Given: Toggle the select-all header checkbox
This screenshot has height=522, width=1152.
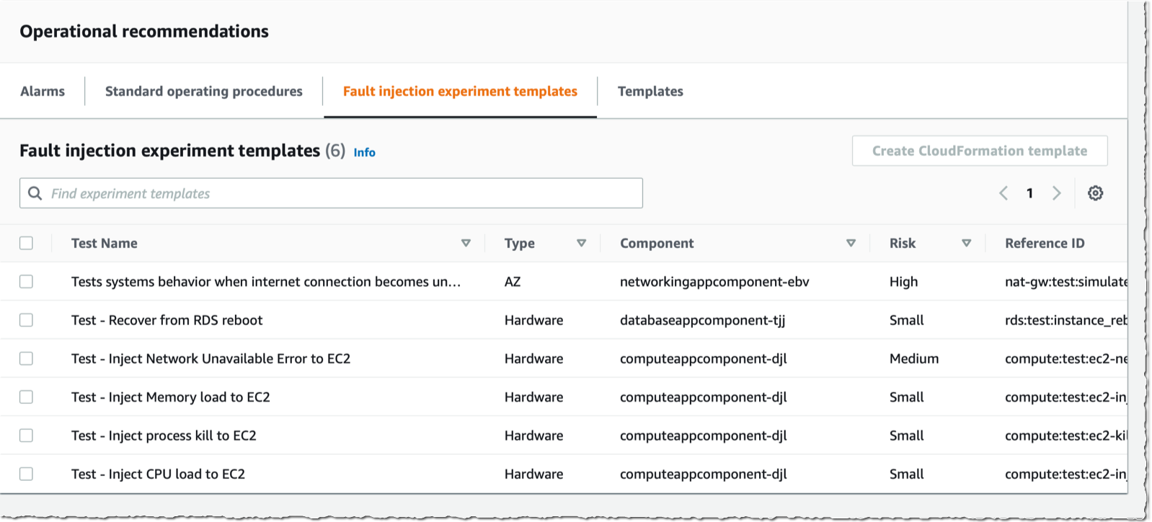Looking at the screenshot, I should tap(27, 243).
